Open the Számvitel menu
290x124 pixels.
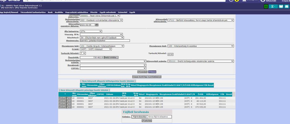(x=122, y=12)
